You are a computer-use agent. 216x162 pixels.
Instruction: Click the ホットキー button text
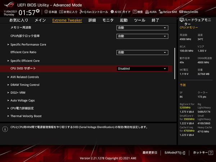pyautogui.click(x=201, y=153)
